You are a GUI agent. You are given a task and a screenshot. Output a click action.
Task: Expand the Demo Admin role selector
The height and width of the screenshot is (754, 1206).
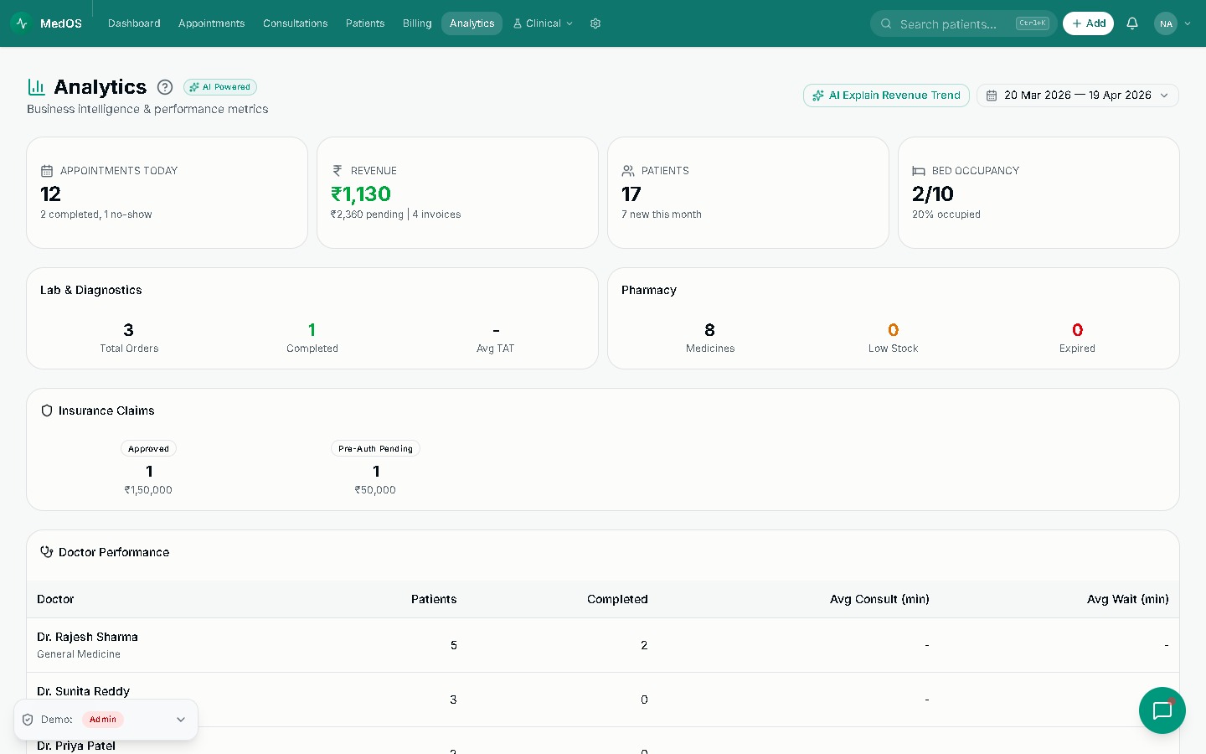coord(106,720)
